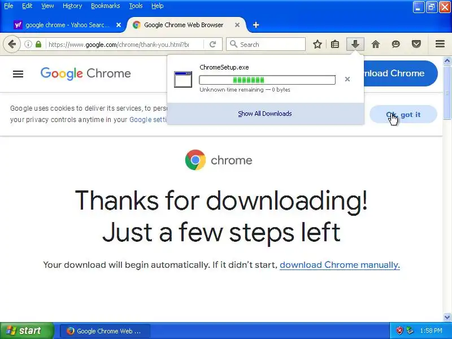Open the site information icon in address bar
The height and width of the screenshot is (339, 452).
pos(28,45)
